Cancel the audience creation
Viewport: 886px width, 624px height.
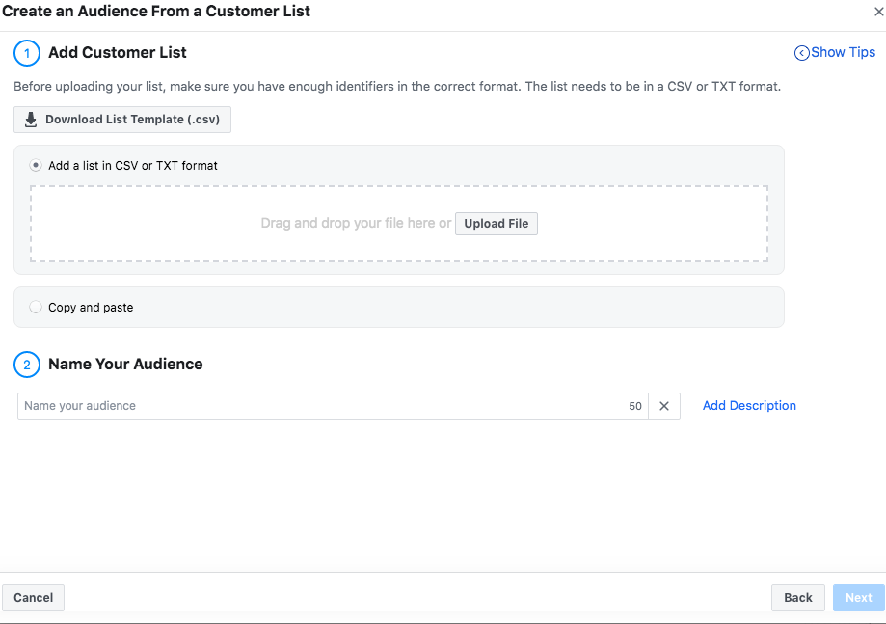[x=34, y=598]
